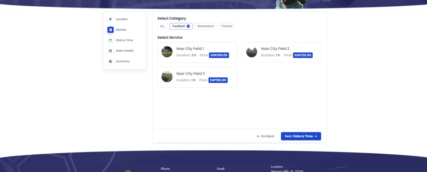Click the Date & Time calendar icon
This screenshot has width=427, height=172.
pyautogui.click(x=110, y=40)
